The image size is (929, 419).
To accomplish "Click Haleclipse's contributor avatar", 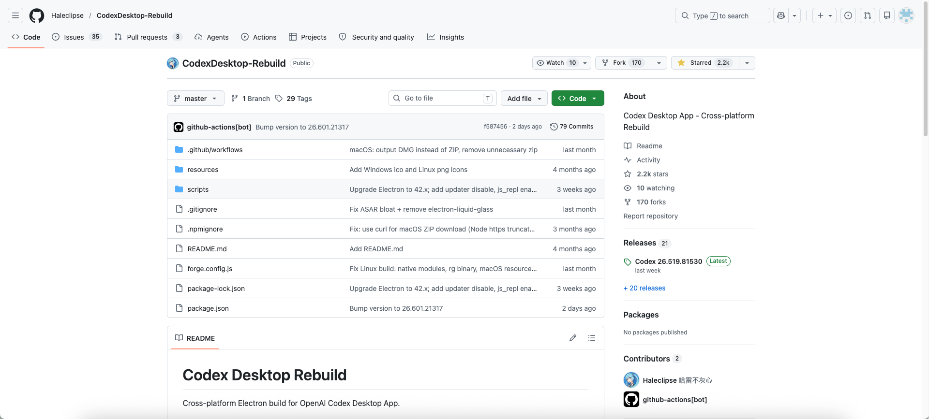I will [631, 380].
